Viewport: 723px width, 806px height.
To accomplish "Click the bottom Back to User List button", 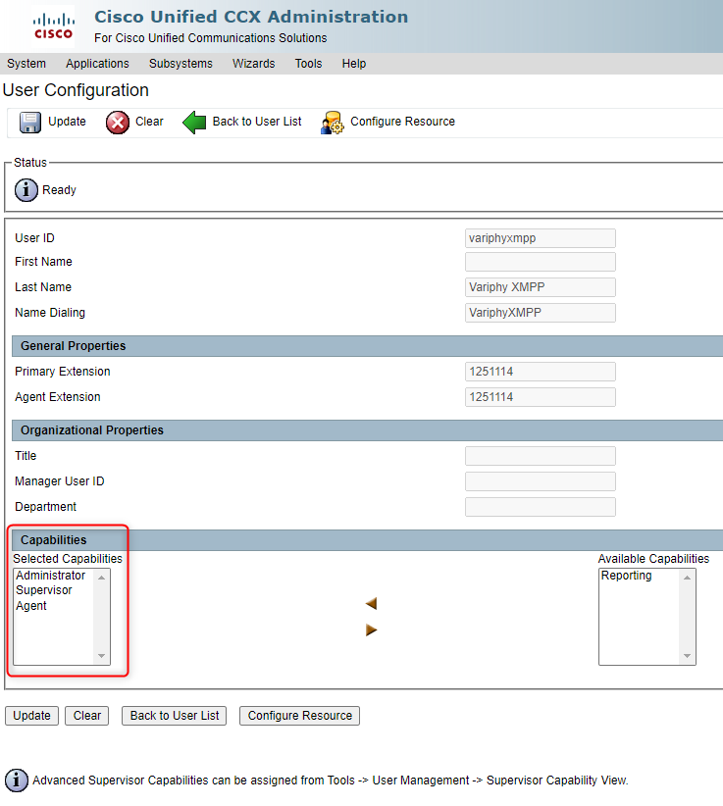I will click(x=175, y=716).
